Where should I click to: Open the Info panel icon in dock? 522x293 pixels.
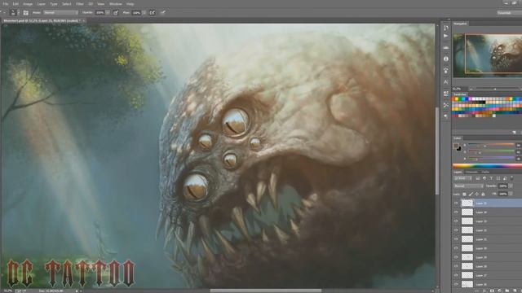(x=446, y=59)
